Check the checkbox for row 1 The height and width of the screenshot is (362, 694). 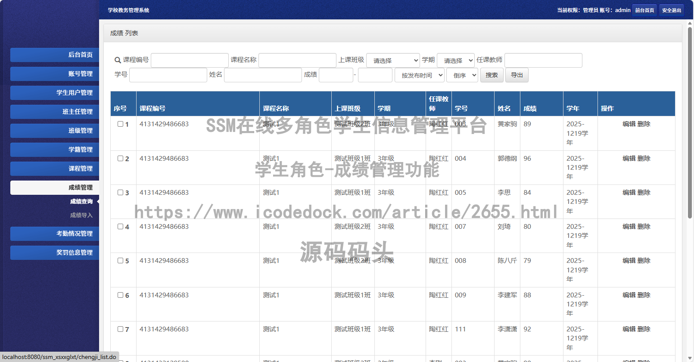(x=121, y=124)
